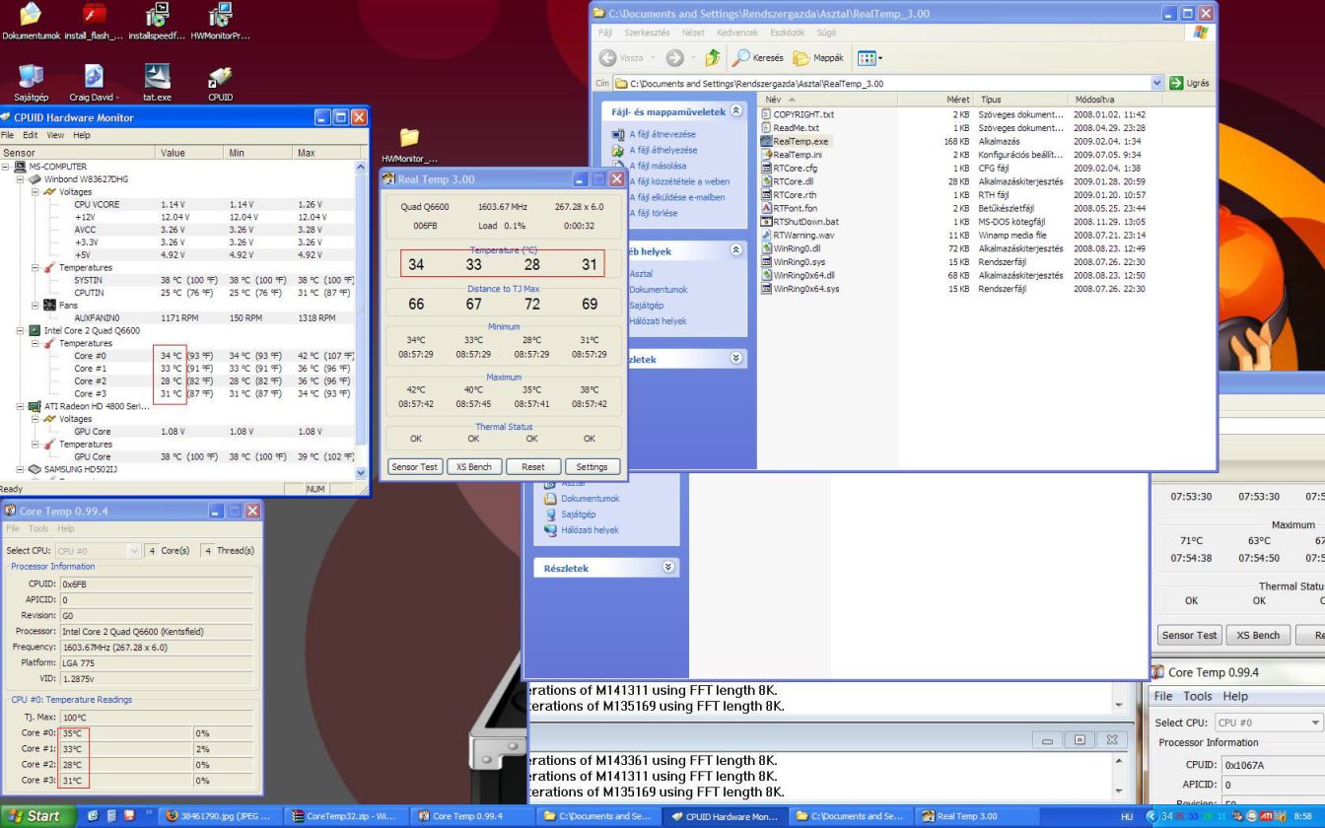Switch to CoreTemp32.zip taskbar button
Viewport: 1325px width, 828px height.
(344, 816)
